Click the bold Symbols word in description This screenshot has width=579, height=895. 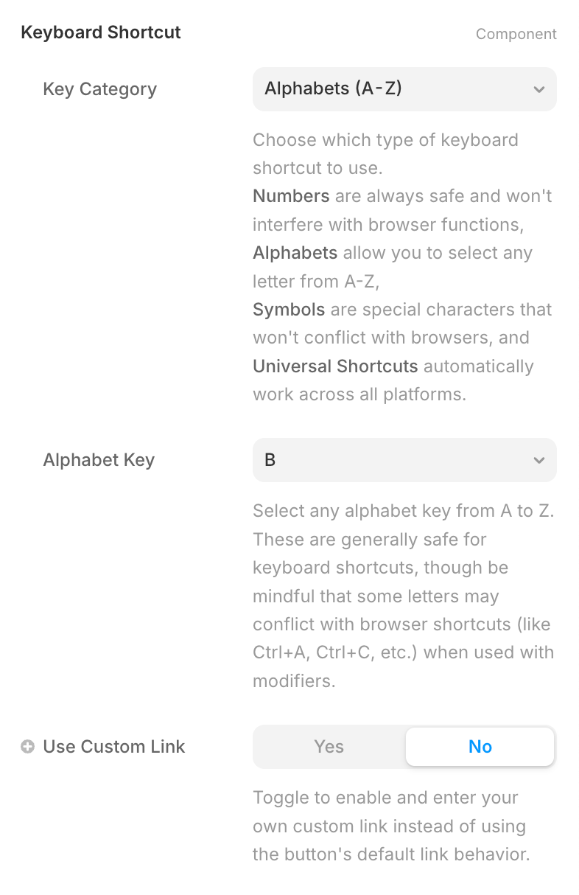289,309
